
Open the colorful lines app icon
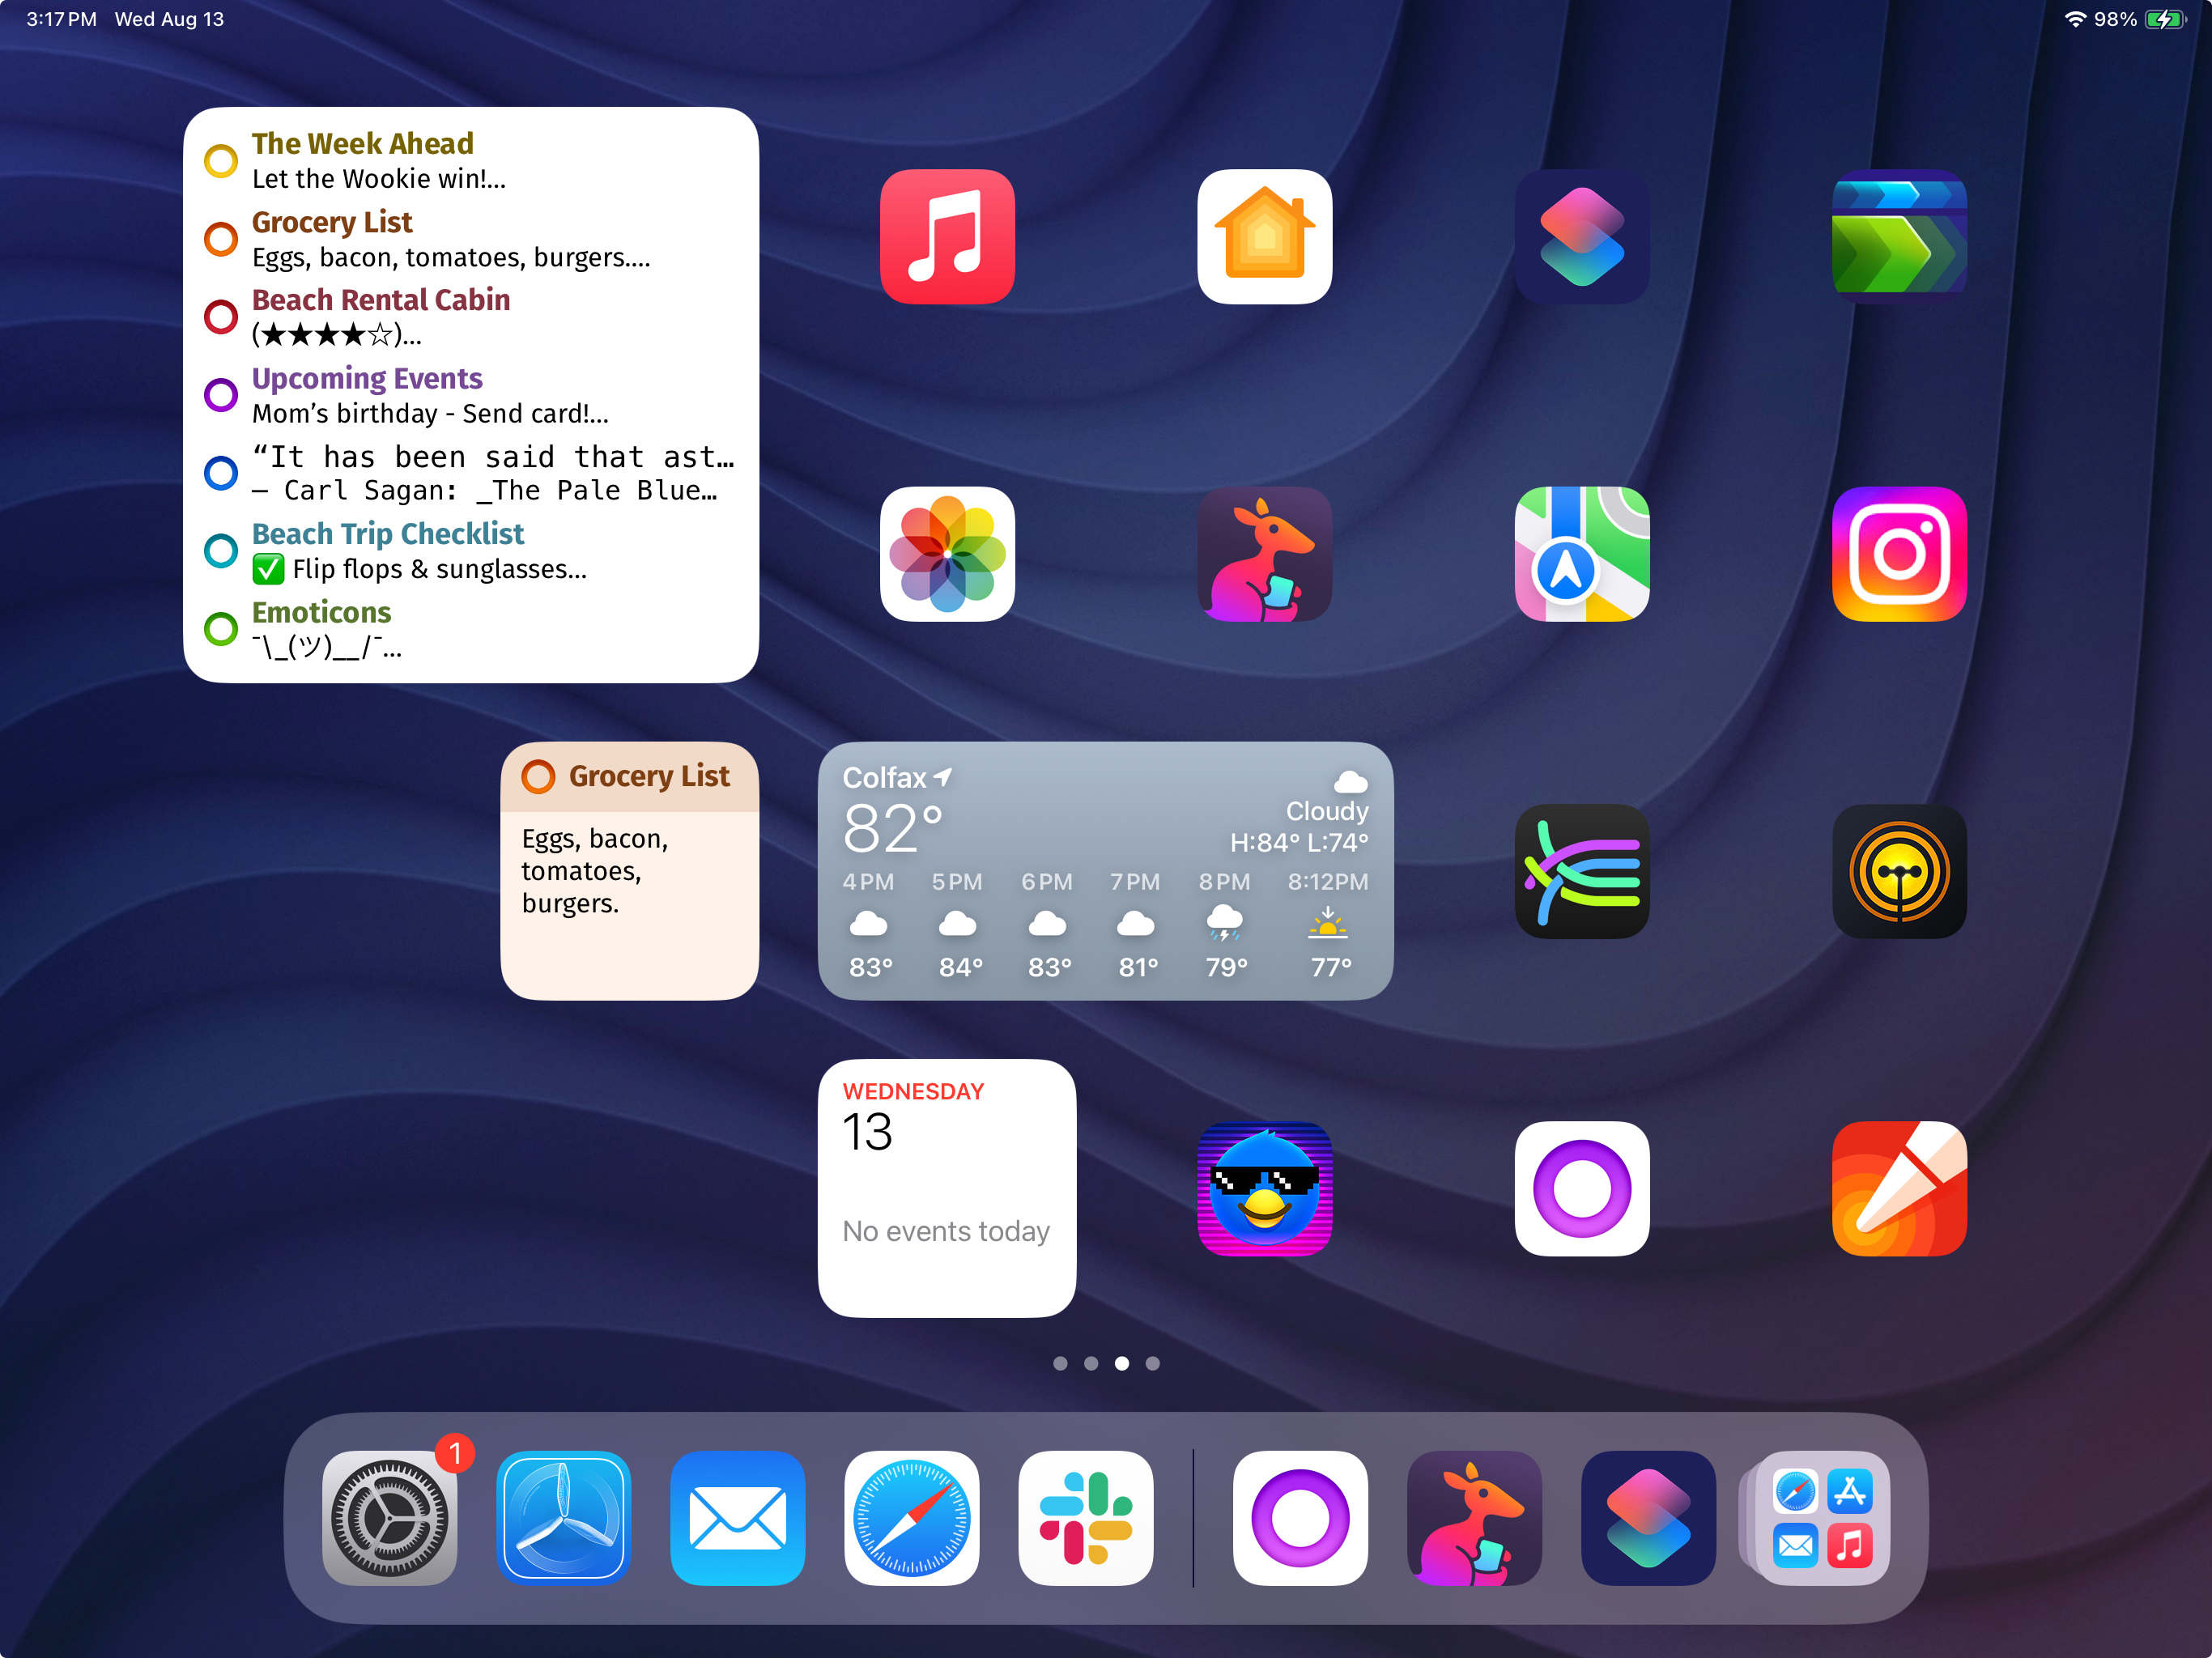pyautogui.click(x=1581, y=871)
